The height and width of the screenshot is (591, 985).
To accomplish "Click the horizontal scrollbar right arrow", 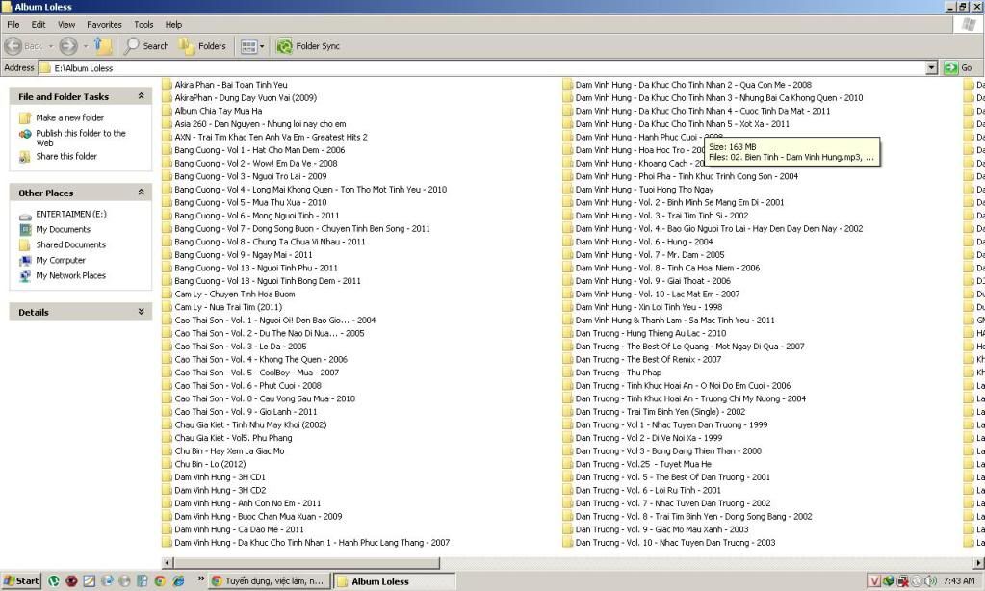I will point(968,563).
